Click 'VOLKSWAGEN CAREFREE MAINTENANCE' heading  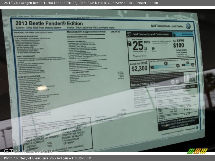pos(83,63)
